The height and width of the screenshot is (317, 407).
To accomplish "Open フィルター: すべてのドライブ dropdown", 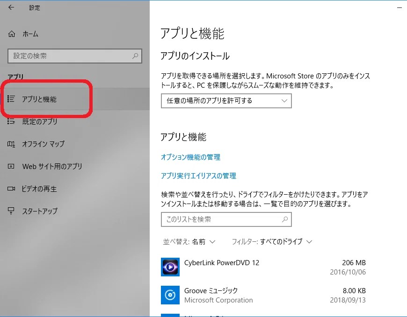I will coord(272,242).
